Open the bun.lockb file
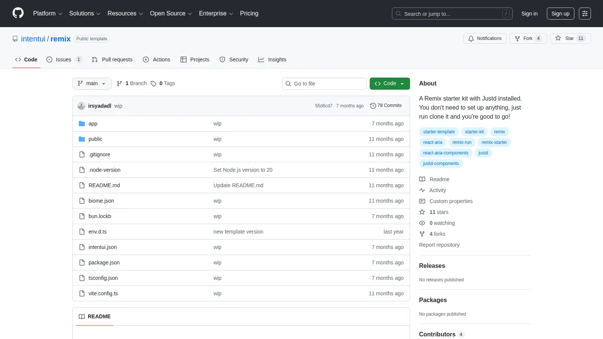The image size is (603, 339). click(x=100, y=216)
